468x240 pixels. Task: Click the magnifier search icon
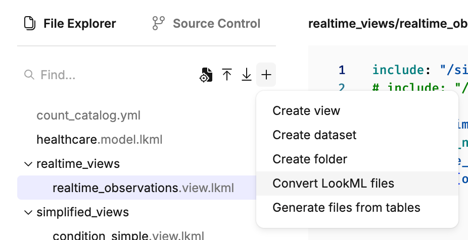29,75
